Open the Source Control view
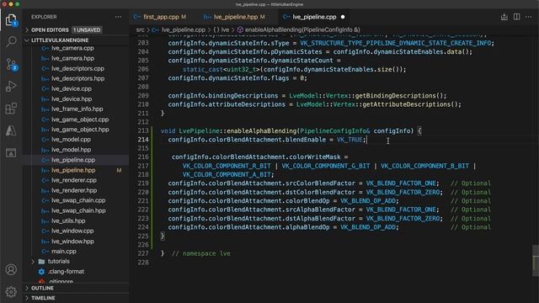This screenshot has width=539, height=303. (x=11, y=64)
